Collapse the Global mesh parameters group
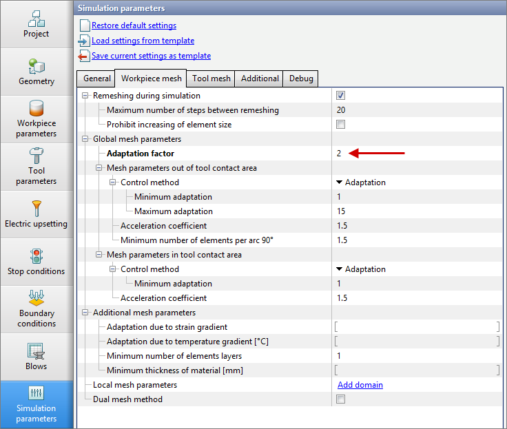Image resolution: width=507 pixels, height=429 pixels. [x=85, y=139]
